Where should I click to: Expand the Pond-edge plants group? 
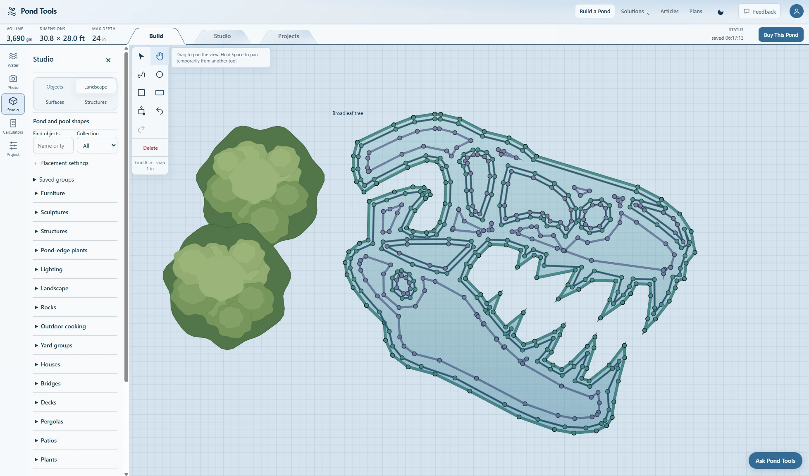[75, 250]
